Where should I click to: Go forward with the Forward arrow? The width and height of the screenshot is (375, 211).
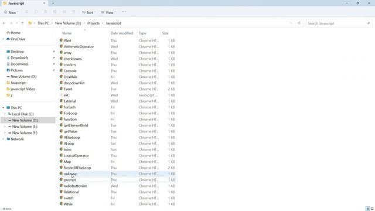tap(11, 23)
